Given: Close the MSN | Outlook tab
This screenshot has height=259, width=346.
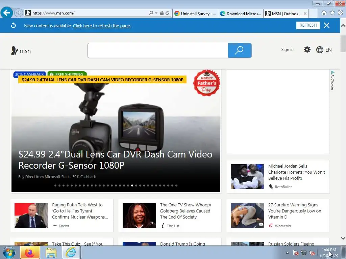Looking at the screenshot, I should (x=305, y=13).
